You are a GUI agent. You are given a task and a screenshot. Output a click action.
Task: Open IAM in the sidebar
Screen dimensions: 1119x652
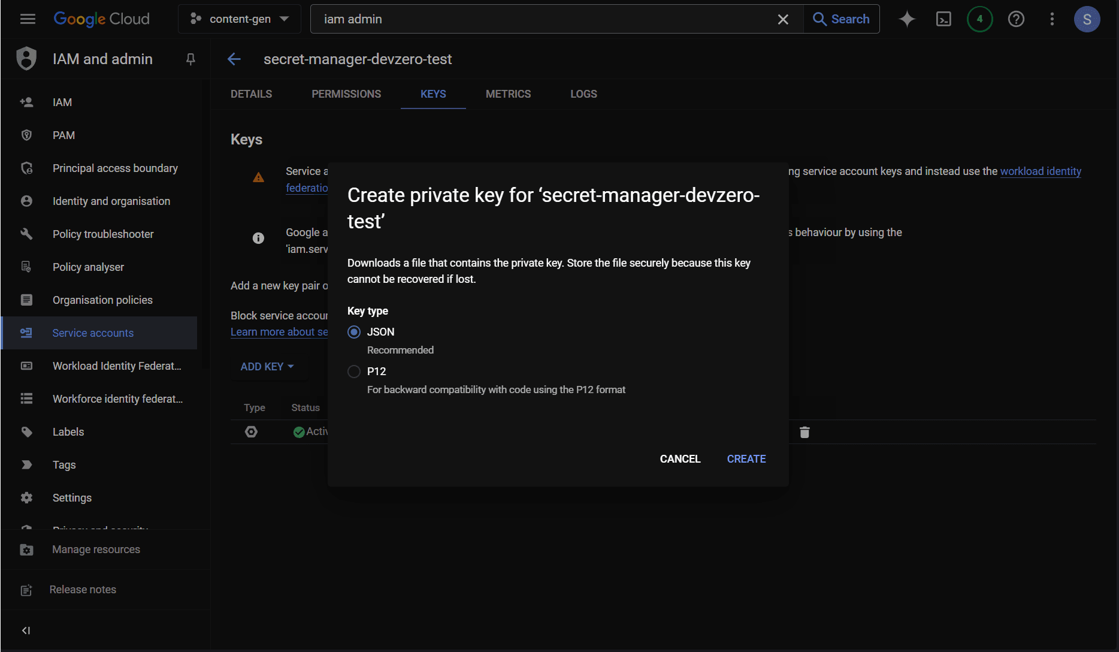click(x=99, y=102)
